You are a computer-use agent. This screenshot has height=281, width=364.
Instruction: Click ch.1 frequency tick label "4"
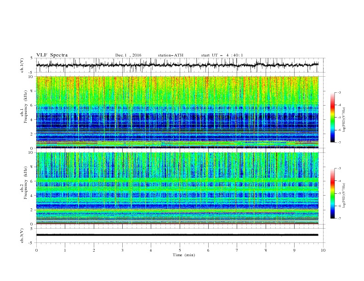pyautogui.click(x=32, y=120)
